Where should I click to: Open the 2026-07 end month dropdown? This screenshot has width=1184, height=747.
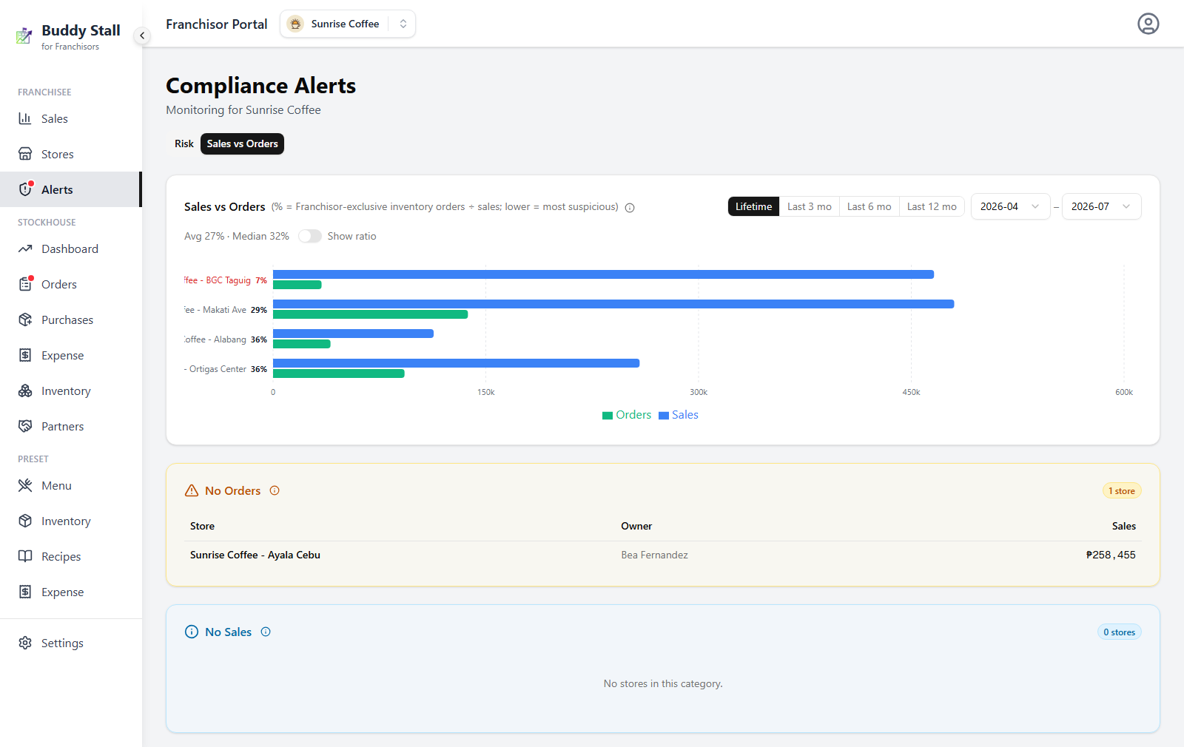point(1101,206)
